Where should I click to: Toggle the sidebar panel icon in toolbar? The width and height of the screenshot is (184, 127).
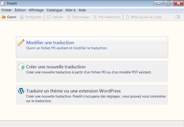click(x=178, y=17)
